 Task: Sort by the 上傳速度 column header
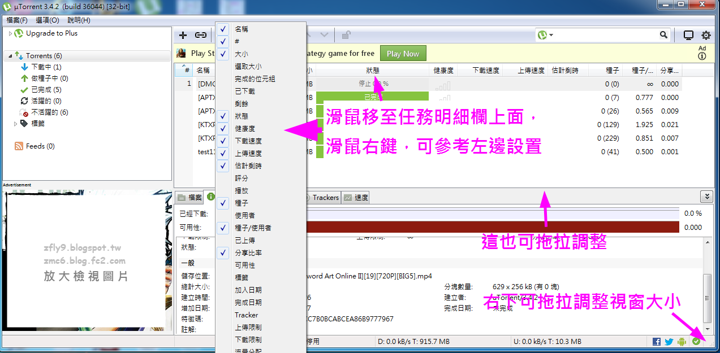tap(525, 71)
